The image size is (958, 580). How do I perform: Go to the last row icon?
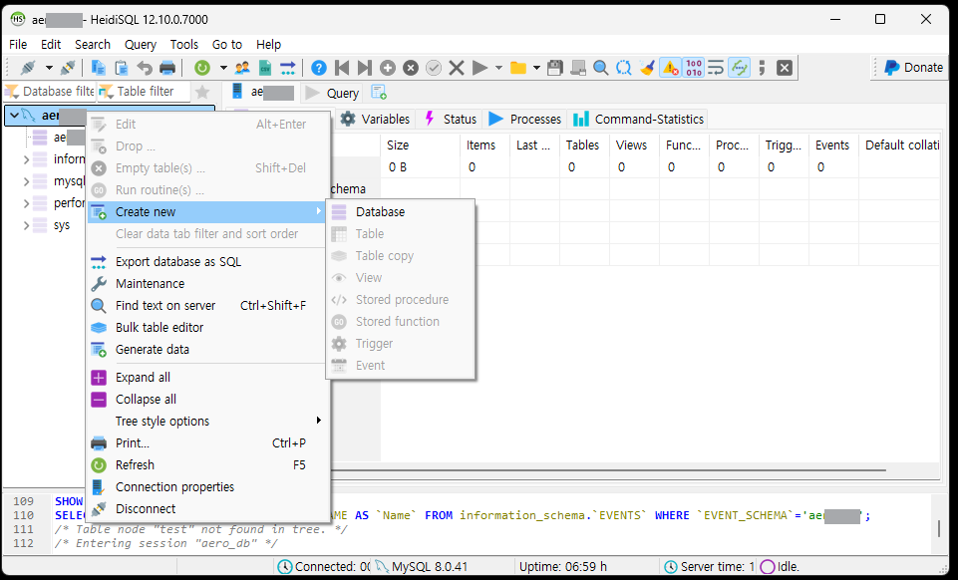pos(365,68)
